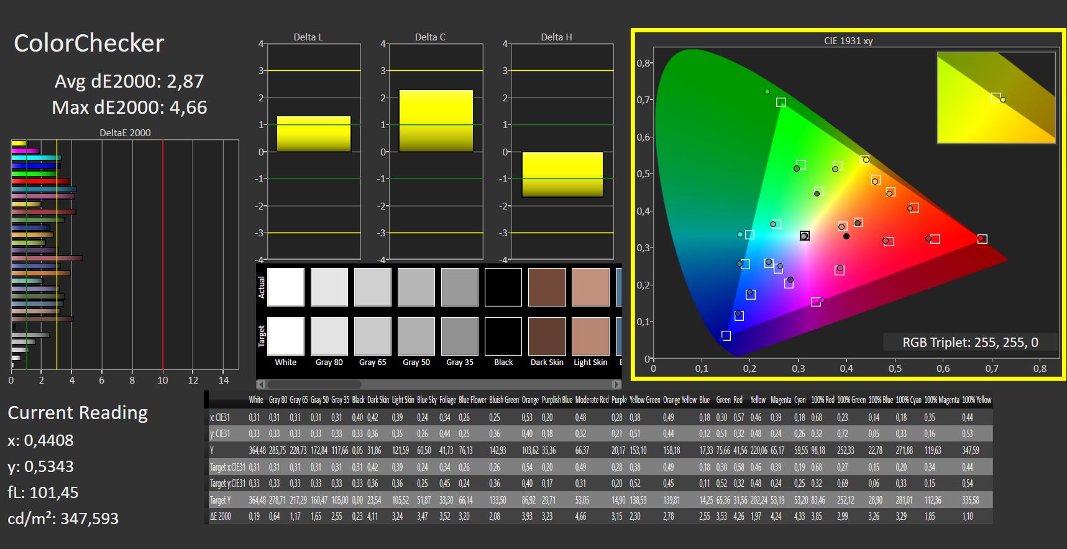The image size is (1067, 549).
Task: Select the Actual Gray 80 swatch
Action: (x=329, y=287)
